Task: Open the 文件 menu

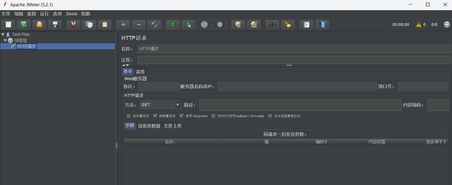Action: coord(6,14)
